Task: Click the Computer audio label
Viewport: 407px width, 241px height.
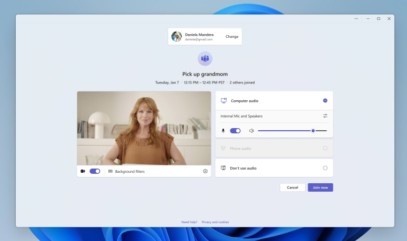Action: (245, 101)
